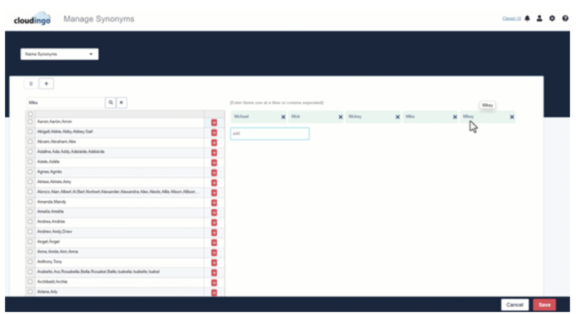Click red arrow beside Amanda,Mandy row

(214, 202)
